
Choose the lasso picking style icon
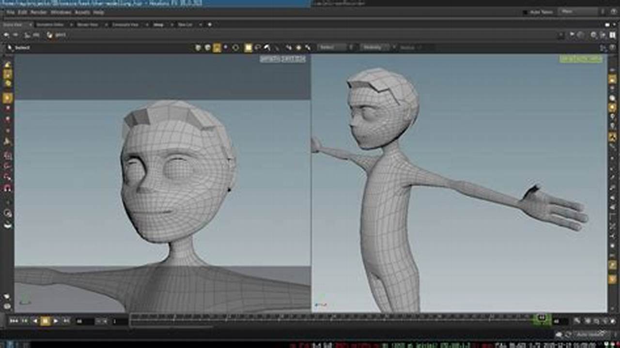(258, 47)
